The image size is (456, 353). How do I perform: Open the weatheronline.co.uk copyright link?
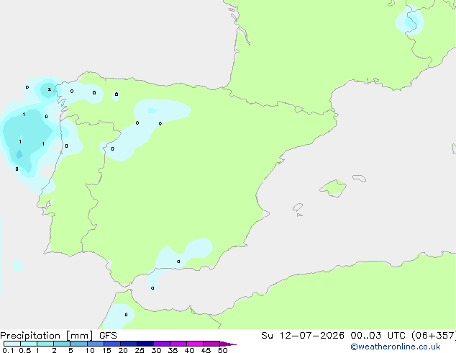pyautogui.click(x=396, y=347)
